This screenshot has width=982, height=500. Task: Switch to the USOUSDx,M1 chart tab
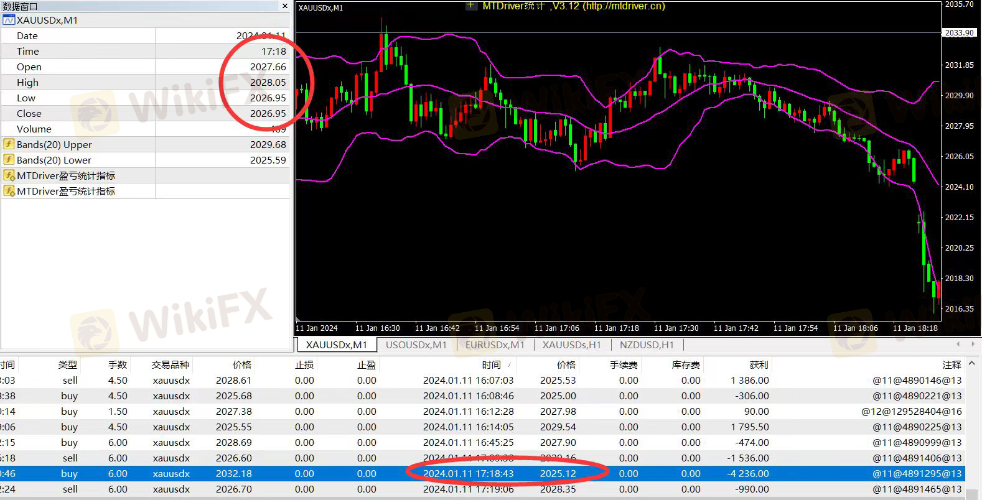pos(416,345)
